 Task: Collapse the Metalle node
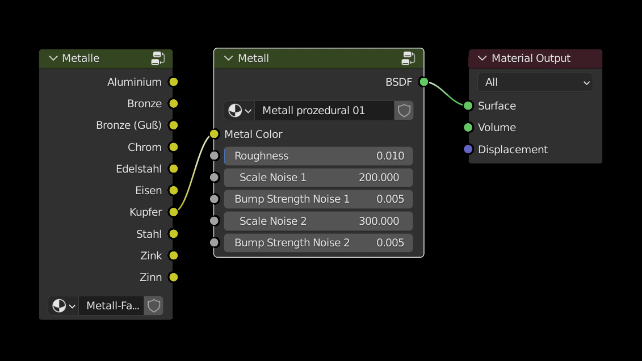pyautogui.click(x=53, y=58)
